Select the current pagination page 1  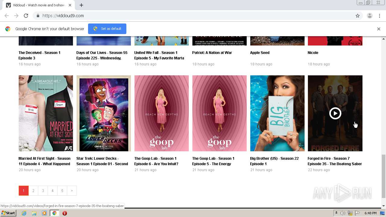(24, 190)
